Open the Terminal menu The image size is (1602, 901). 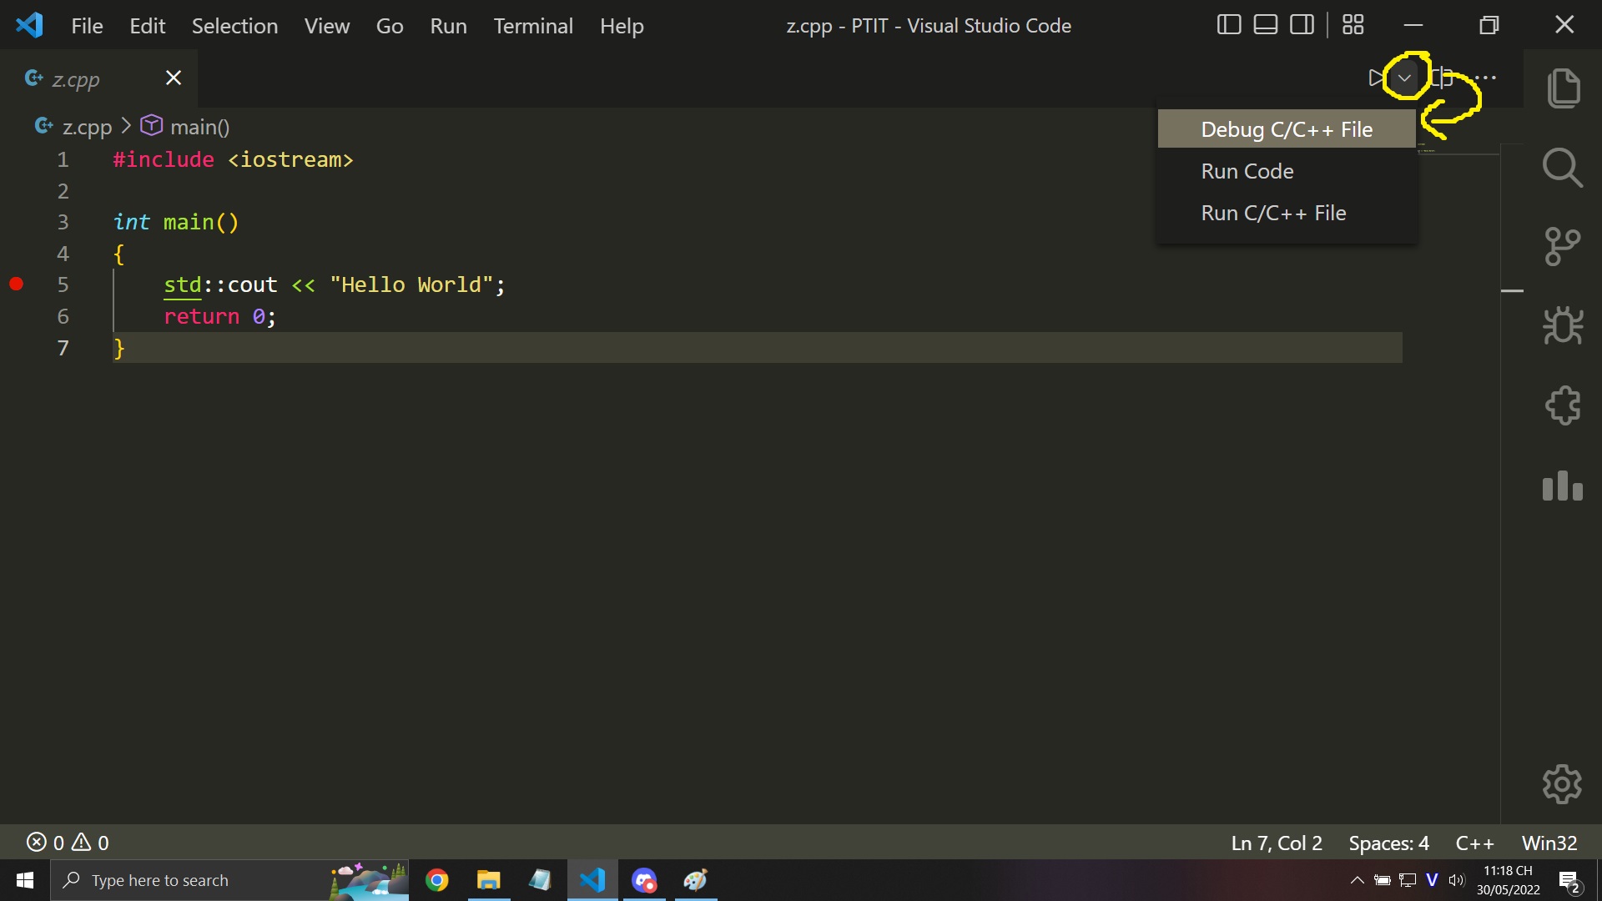pos(533,26)
